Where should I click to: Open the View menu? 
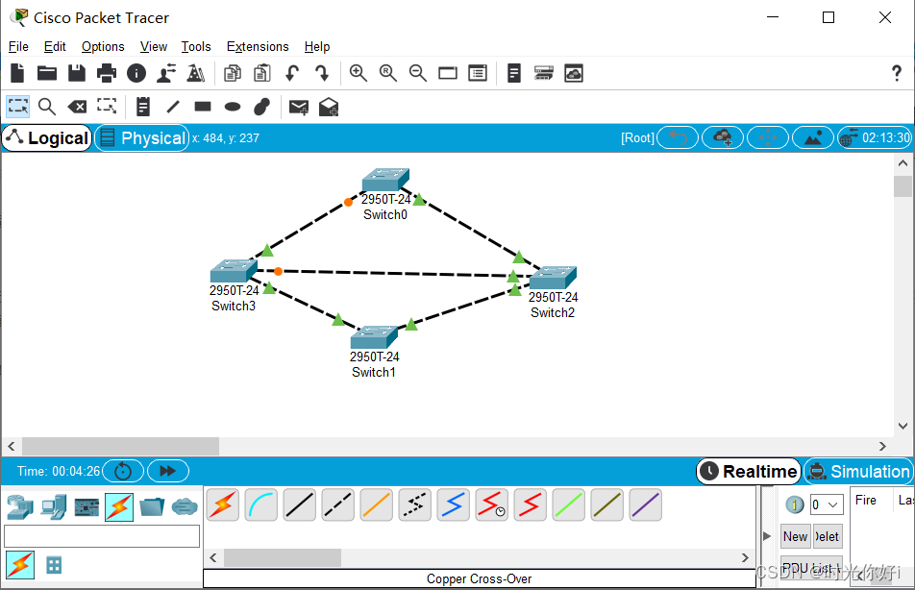(x=154, y=47)
